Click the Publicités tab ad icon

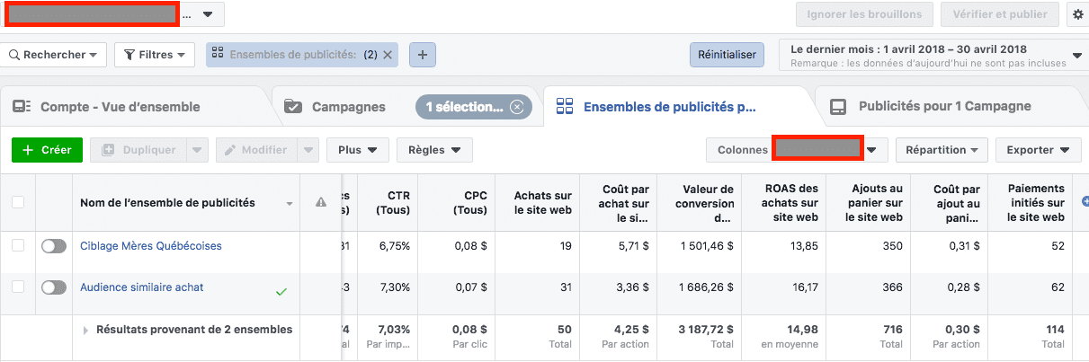837,107
